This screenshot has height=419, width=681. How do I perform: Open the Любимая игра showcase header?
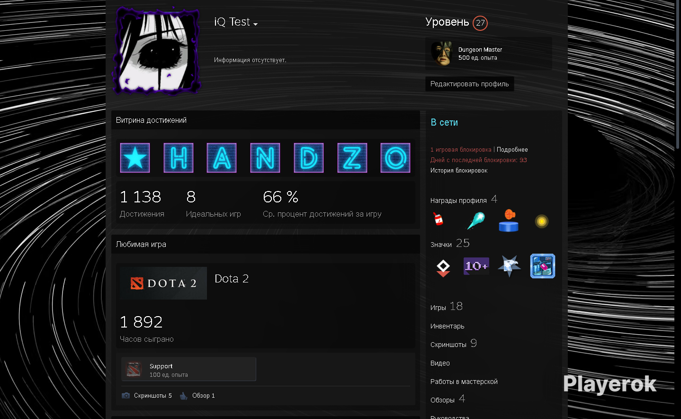tap(266, 245)
